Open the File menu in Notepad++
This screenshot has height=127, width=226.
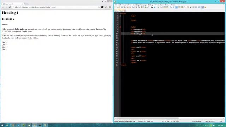[116, 5]
